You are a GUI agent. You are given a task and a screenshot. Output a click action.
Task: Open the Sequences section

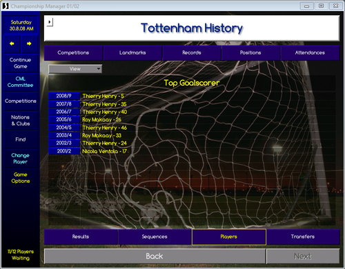coord(155,237)
